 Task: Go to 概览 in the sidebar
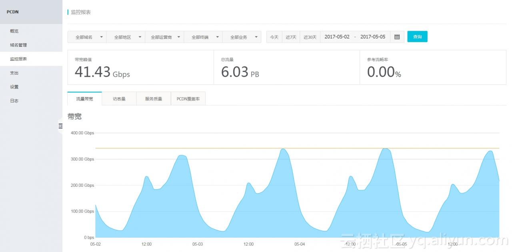tap(14, 31)
